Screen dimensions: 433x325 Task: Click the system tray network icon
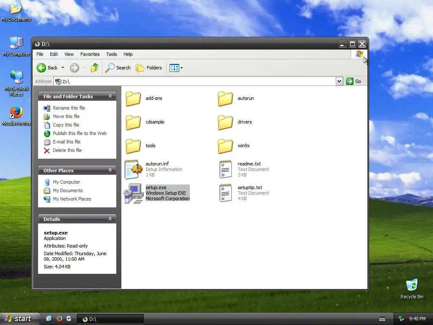(401, 319)
